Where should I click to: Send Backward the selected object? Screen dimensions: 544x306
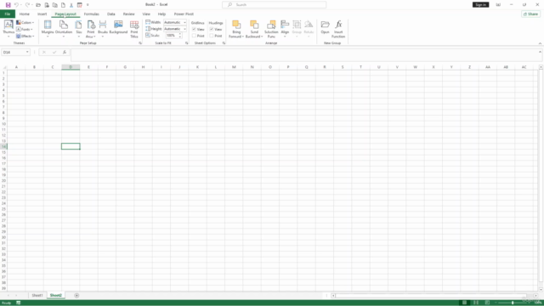click(x=254, y=29)
